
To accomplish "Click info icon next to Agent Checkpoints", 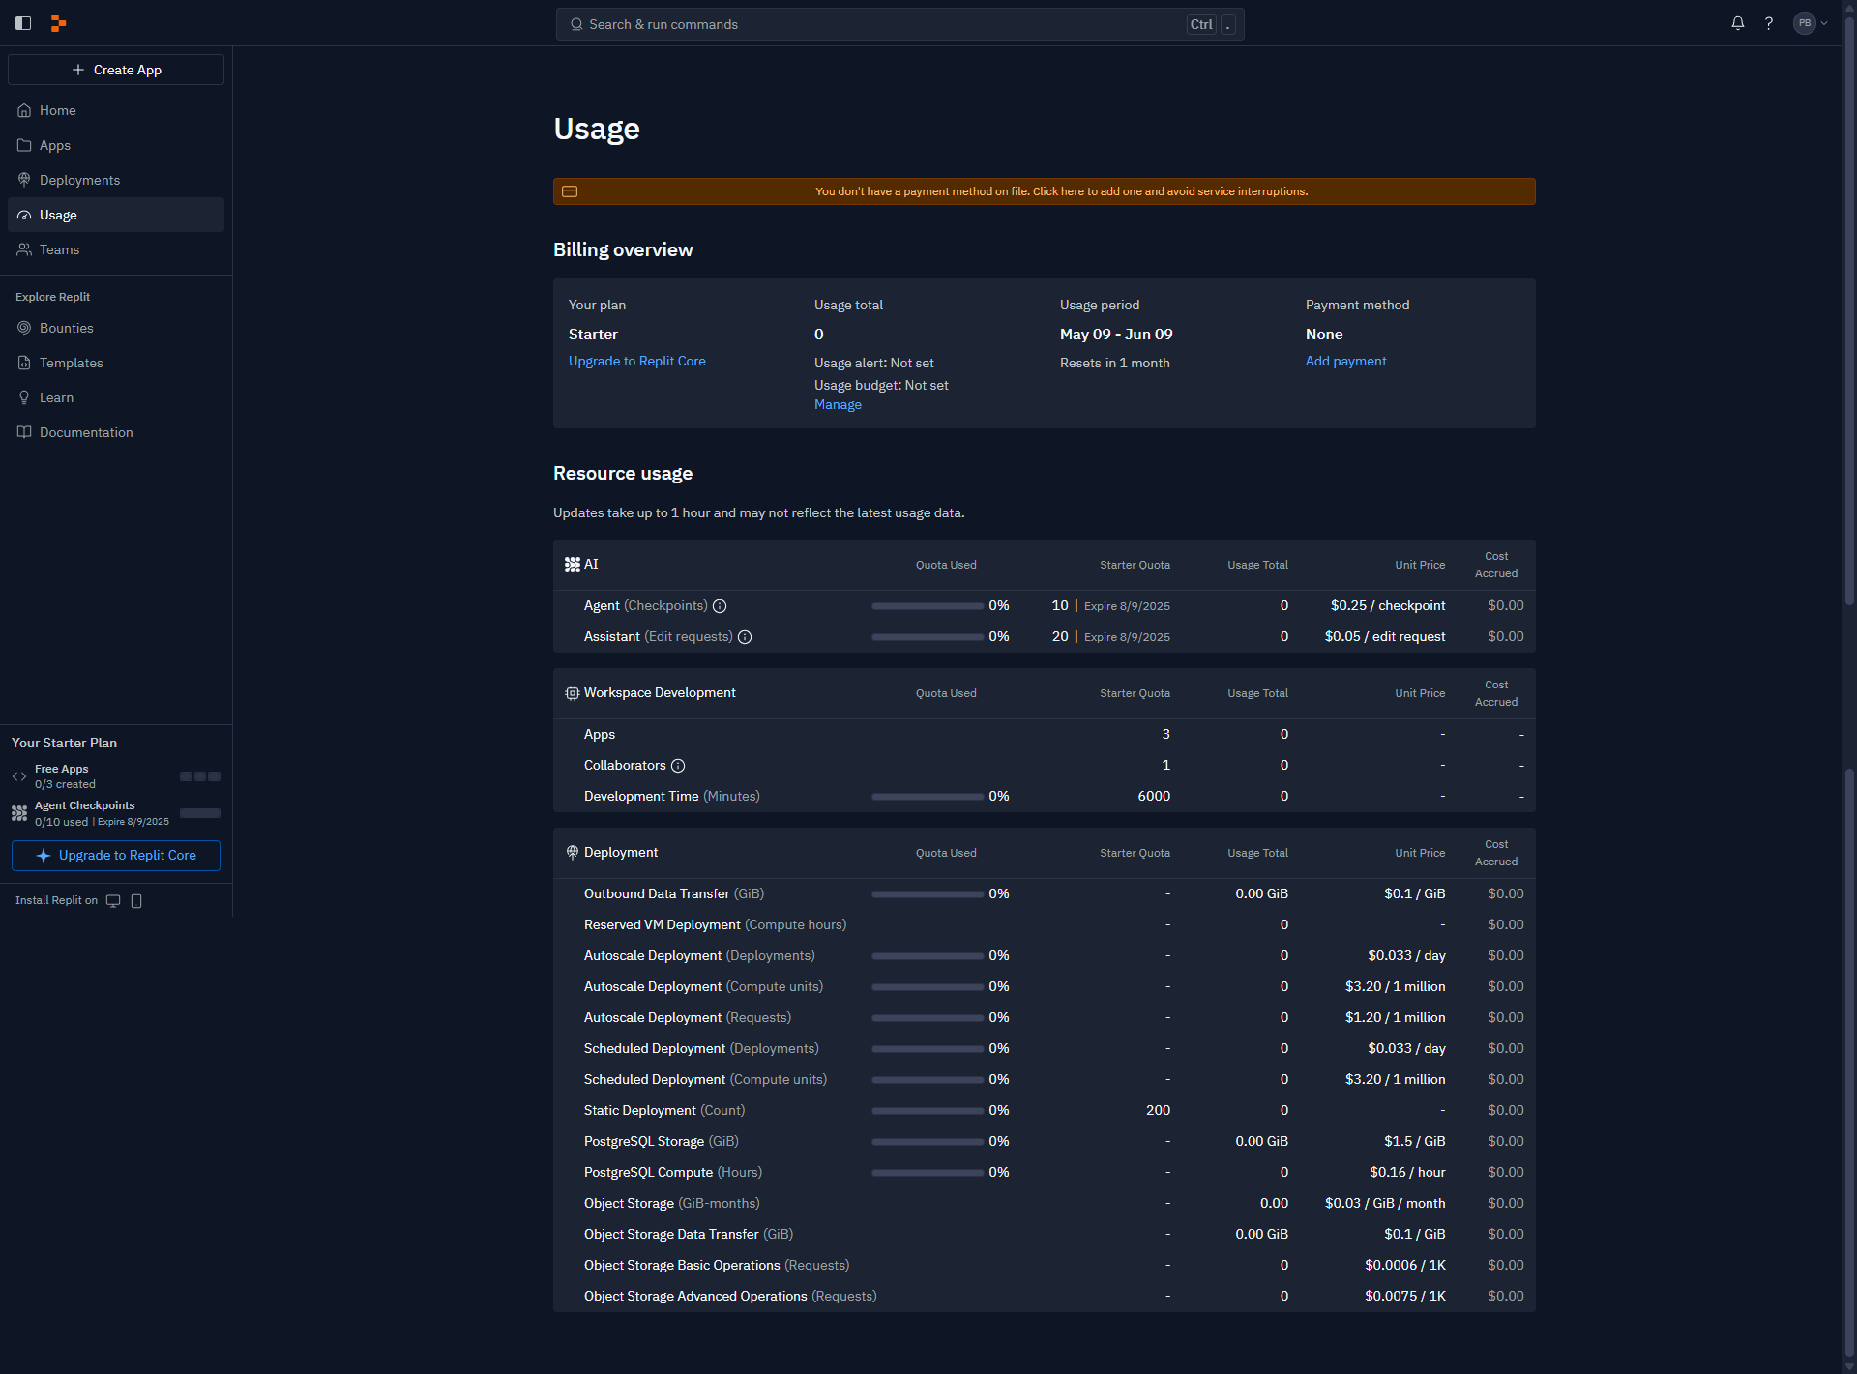I will click(x=720, y=606).
